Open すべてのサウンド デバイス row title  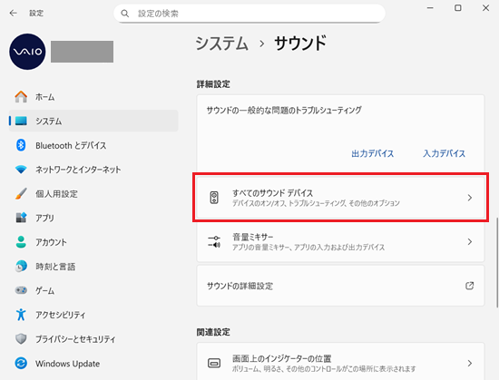tap(273, 192)
